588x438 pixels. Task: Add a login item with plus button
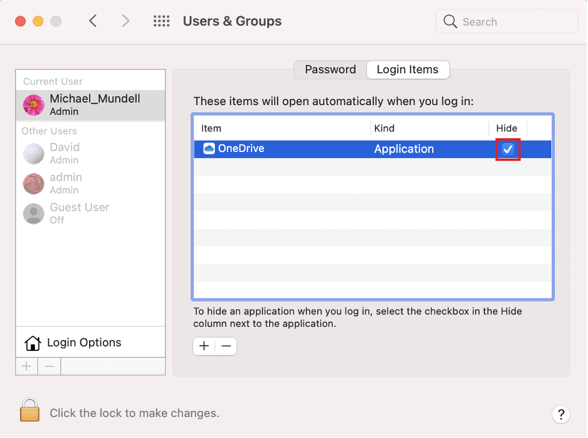pos(204,346)
